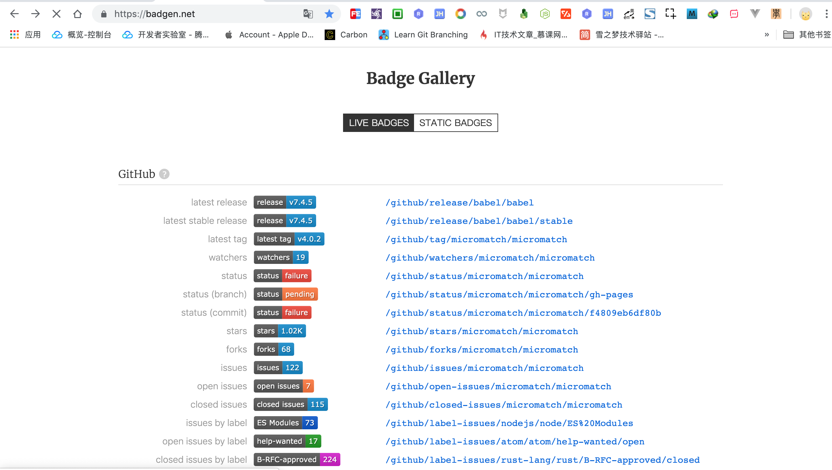Open the Google Translate extension icon
Screen dimensions: 832x470
308,14
